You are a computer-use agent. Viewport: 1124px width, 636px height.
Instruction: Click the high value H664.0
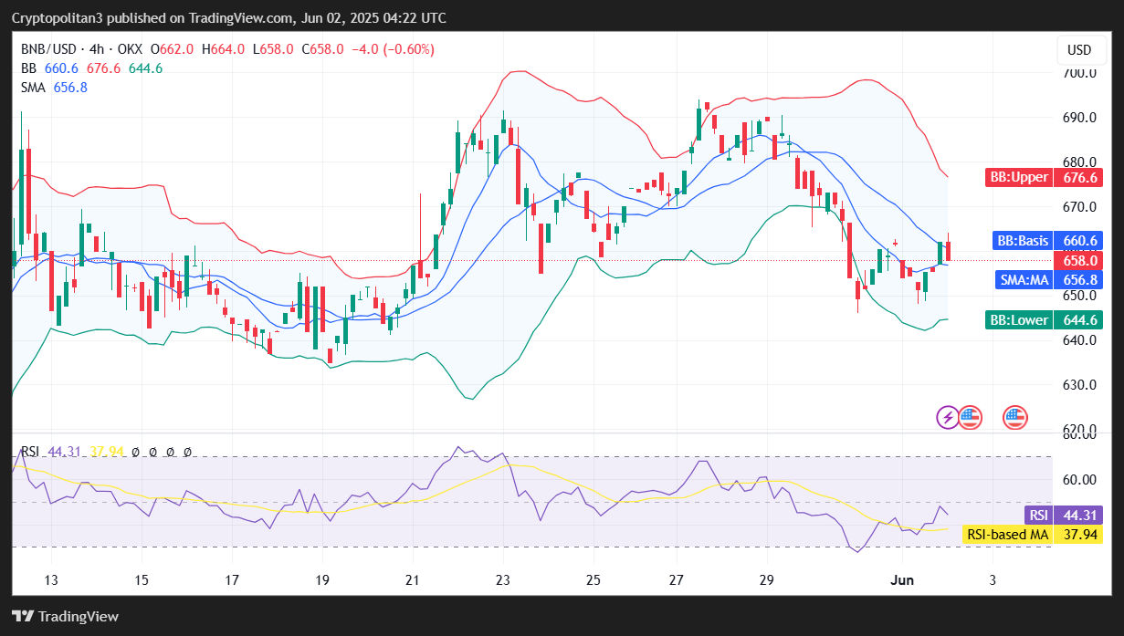click(x=223, y=49)
